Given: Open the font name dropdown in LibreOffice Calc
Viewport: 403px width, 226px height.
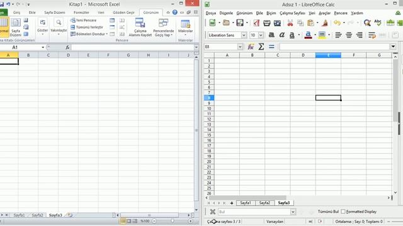Looking at the screenshot, I should point(244,35).
